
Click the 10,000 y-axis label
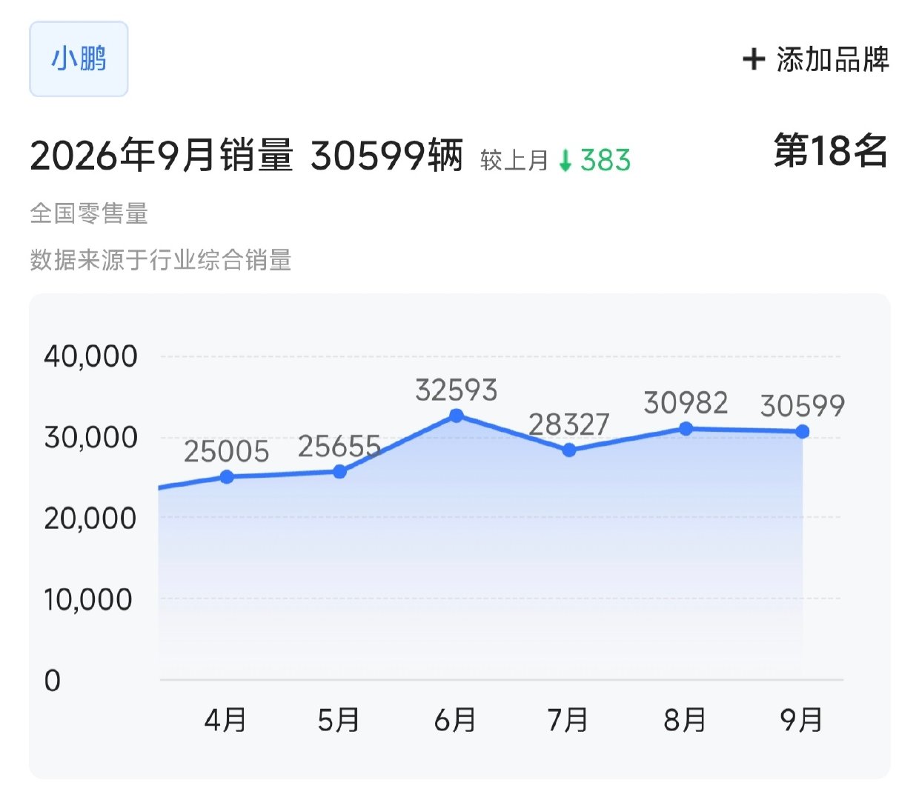point(88,599)
